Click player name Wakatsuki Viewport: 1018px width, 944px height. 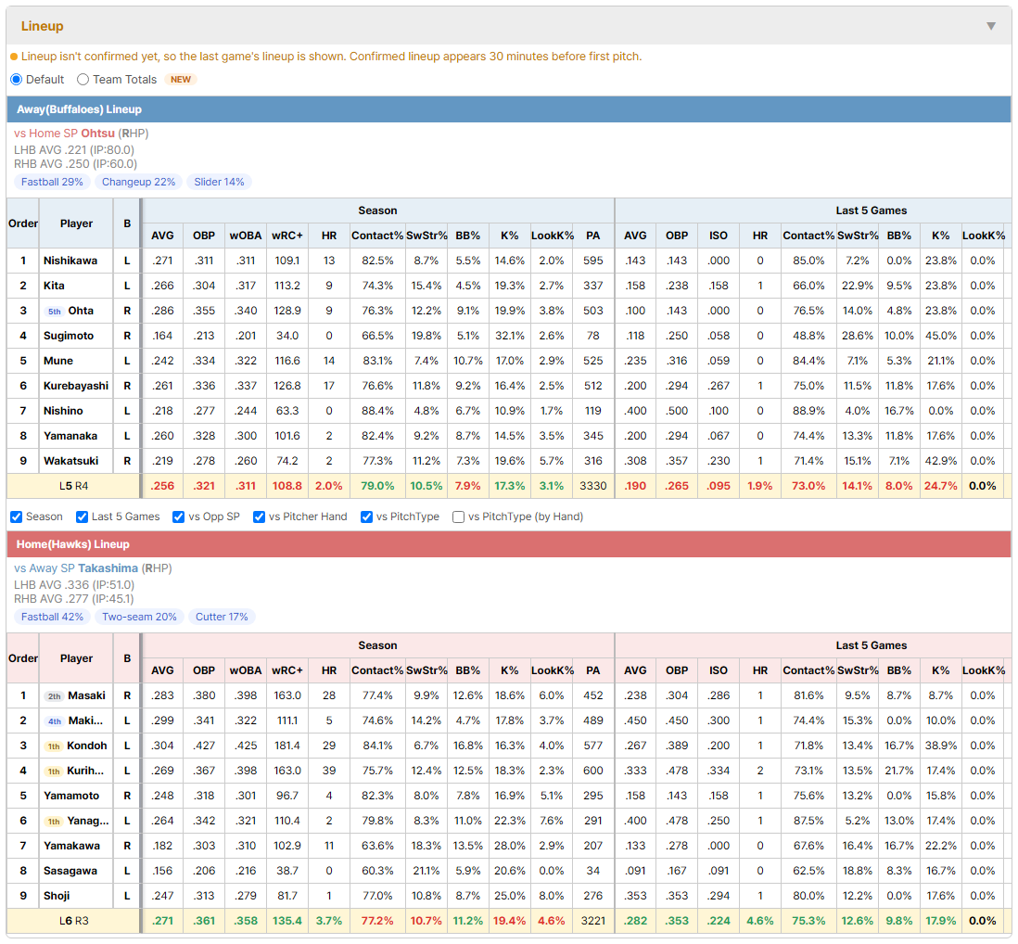point(70,461)
